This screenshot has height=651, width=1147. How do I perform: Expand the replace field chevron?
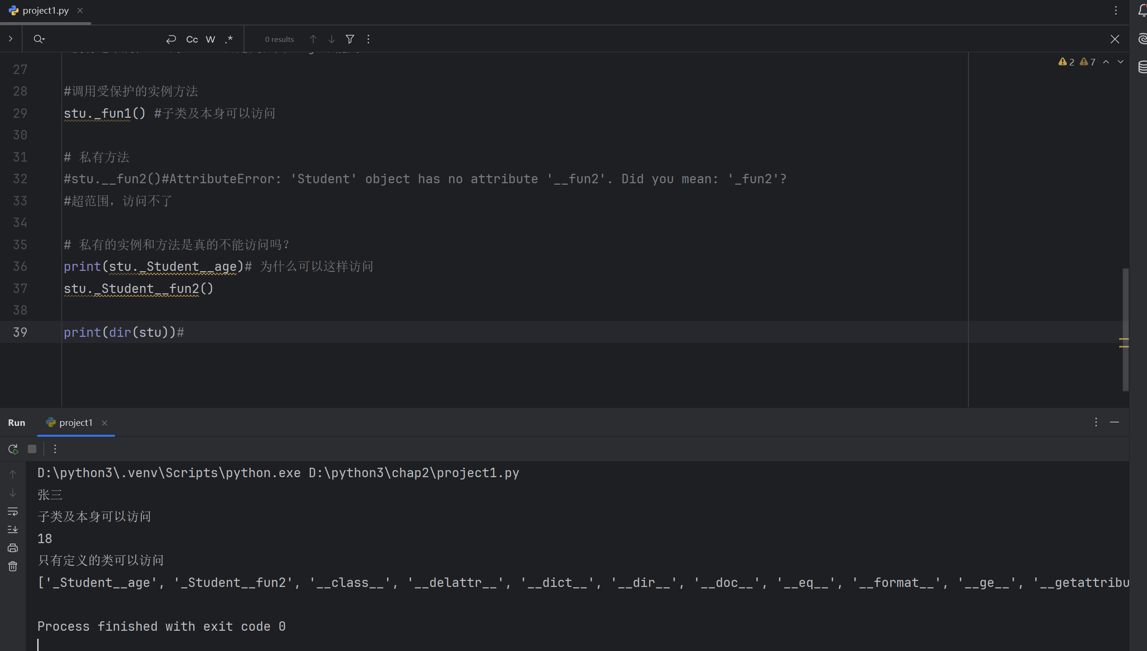click(10, 39)
